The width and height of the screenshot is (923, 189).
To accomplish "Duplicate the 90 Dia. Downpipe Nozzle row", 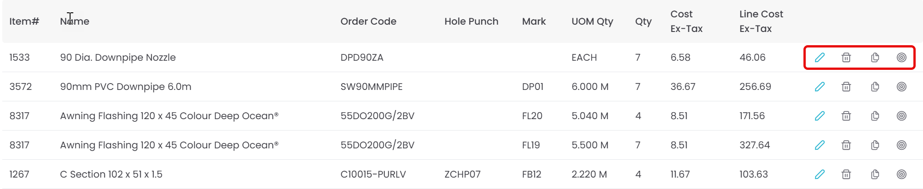I will click(875, 58).
